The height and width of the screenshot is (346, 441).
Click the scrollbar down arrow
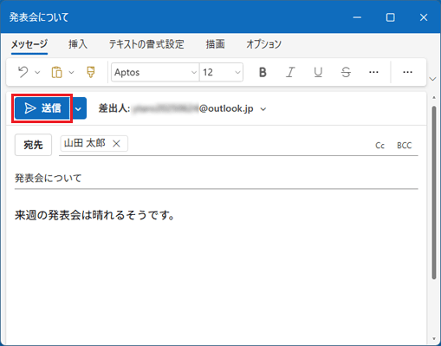pyautogui.click(x=434, y=338)
